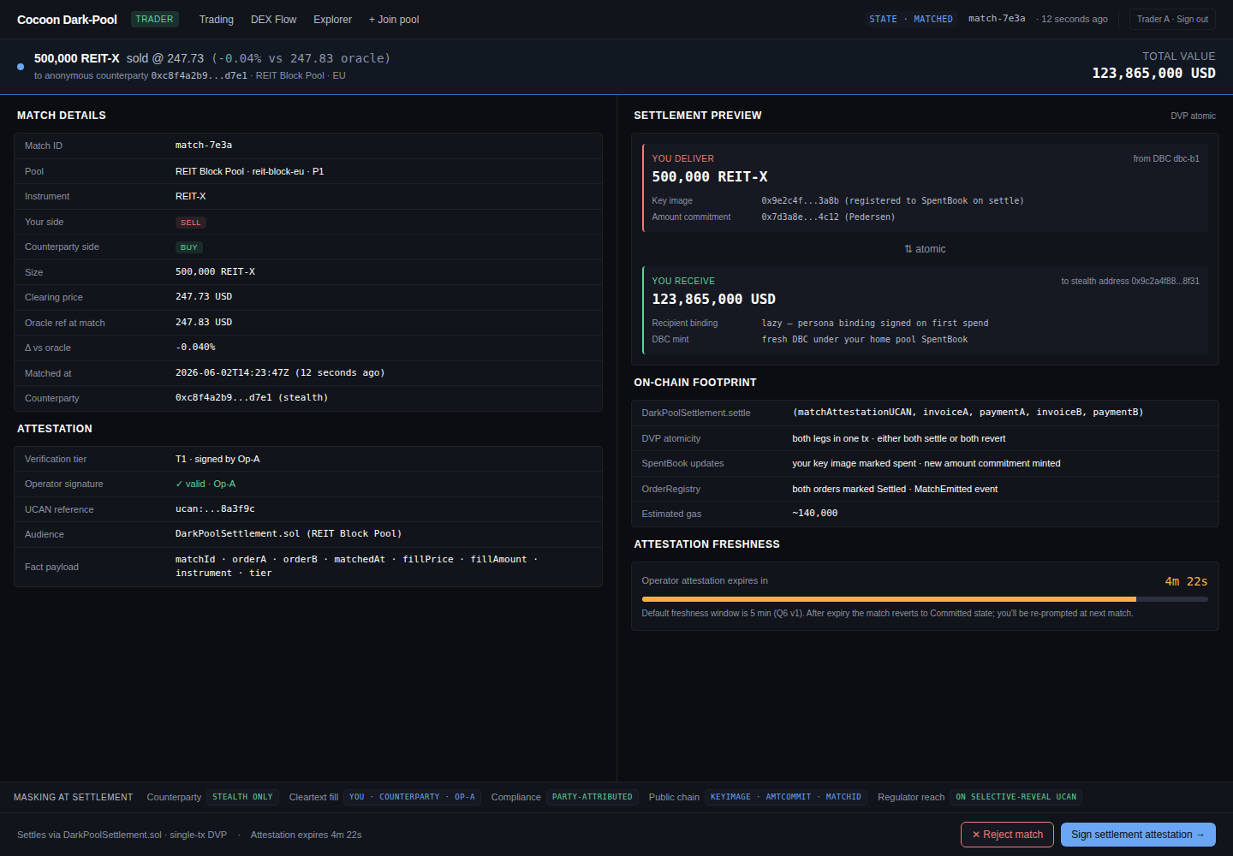Click the size value 500,000 REIT-X in table
This screenshot has height=856, width=1233.
click(215, 272)
